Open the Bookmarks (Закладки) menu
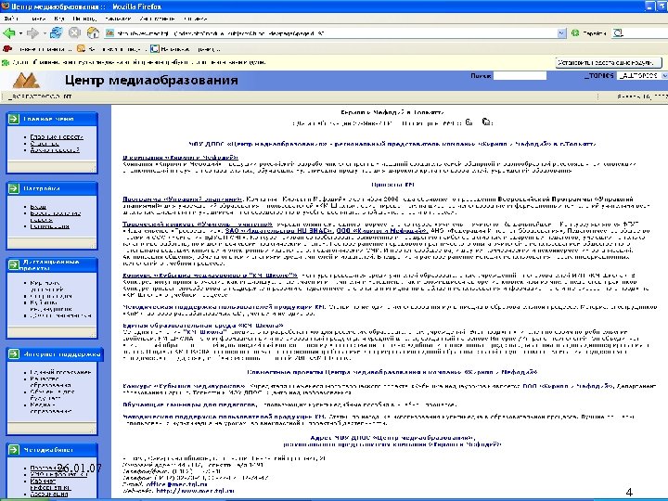The height and width of the screenshot is (501, 668). pos(118,19)
